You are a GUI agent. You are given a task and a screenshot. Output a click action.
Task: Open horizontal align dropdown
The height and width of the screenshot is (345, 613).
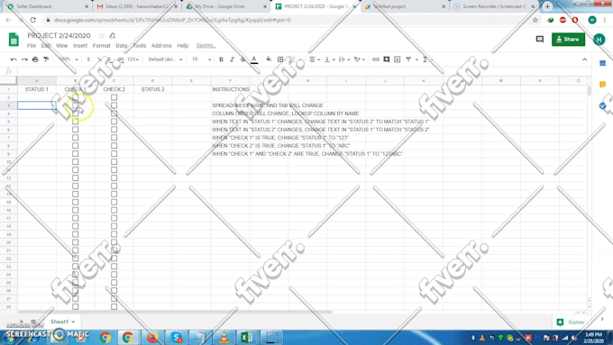tap(315, 59)
